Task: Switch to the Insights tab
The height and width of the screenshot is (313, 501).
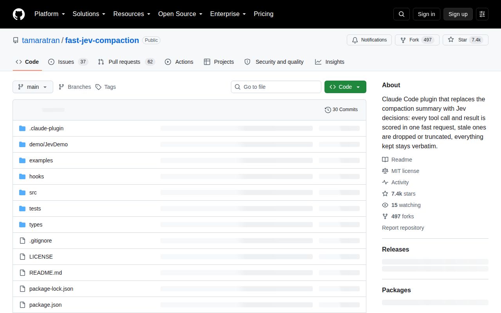Action: click(x=330, y=62)
